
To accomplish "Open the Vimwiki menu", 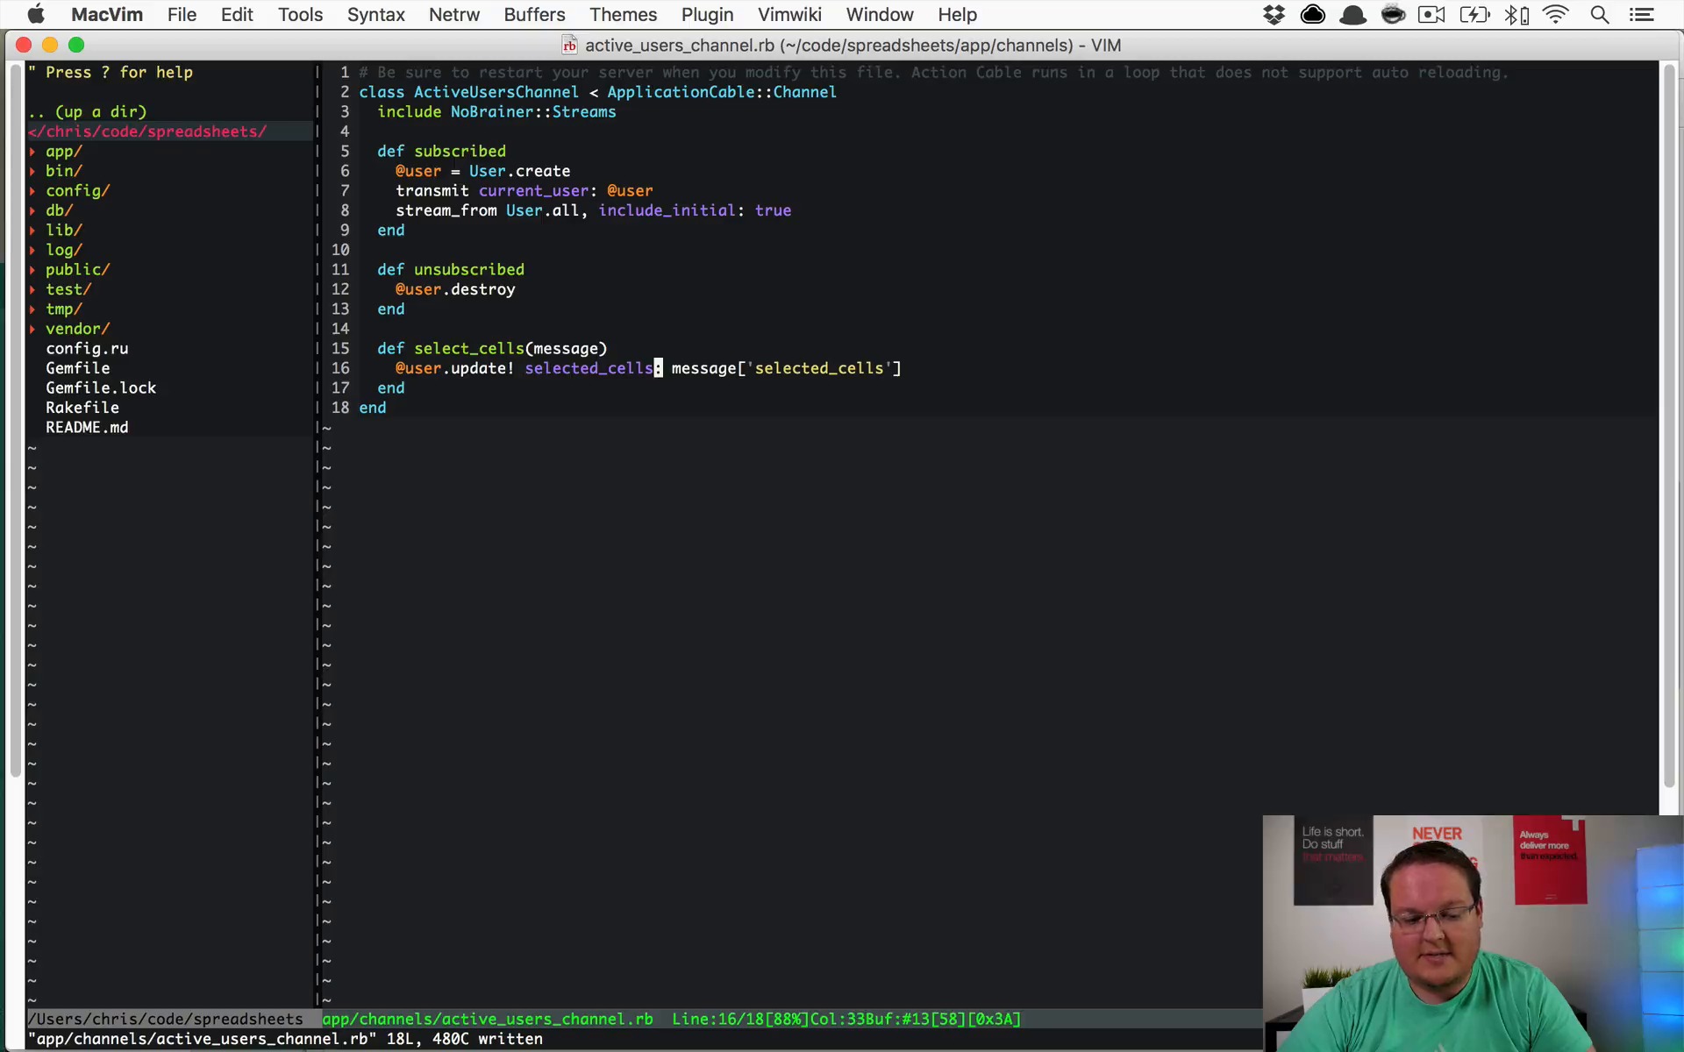I will [x=789, y=15].
